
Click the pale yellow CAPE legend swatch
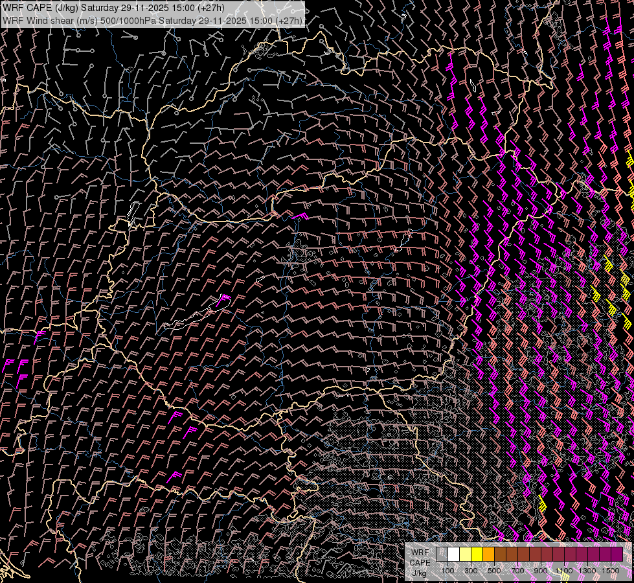tap(465, 554)
